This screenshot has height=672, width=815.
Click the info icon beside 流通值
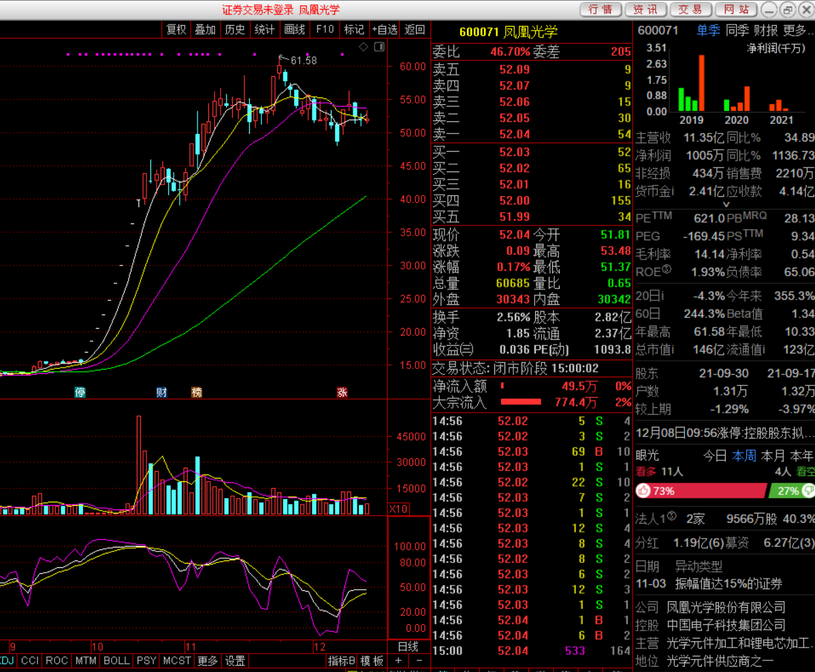click(x=763, y=350)
